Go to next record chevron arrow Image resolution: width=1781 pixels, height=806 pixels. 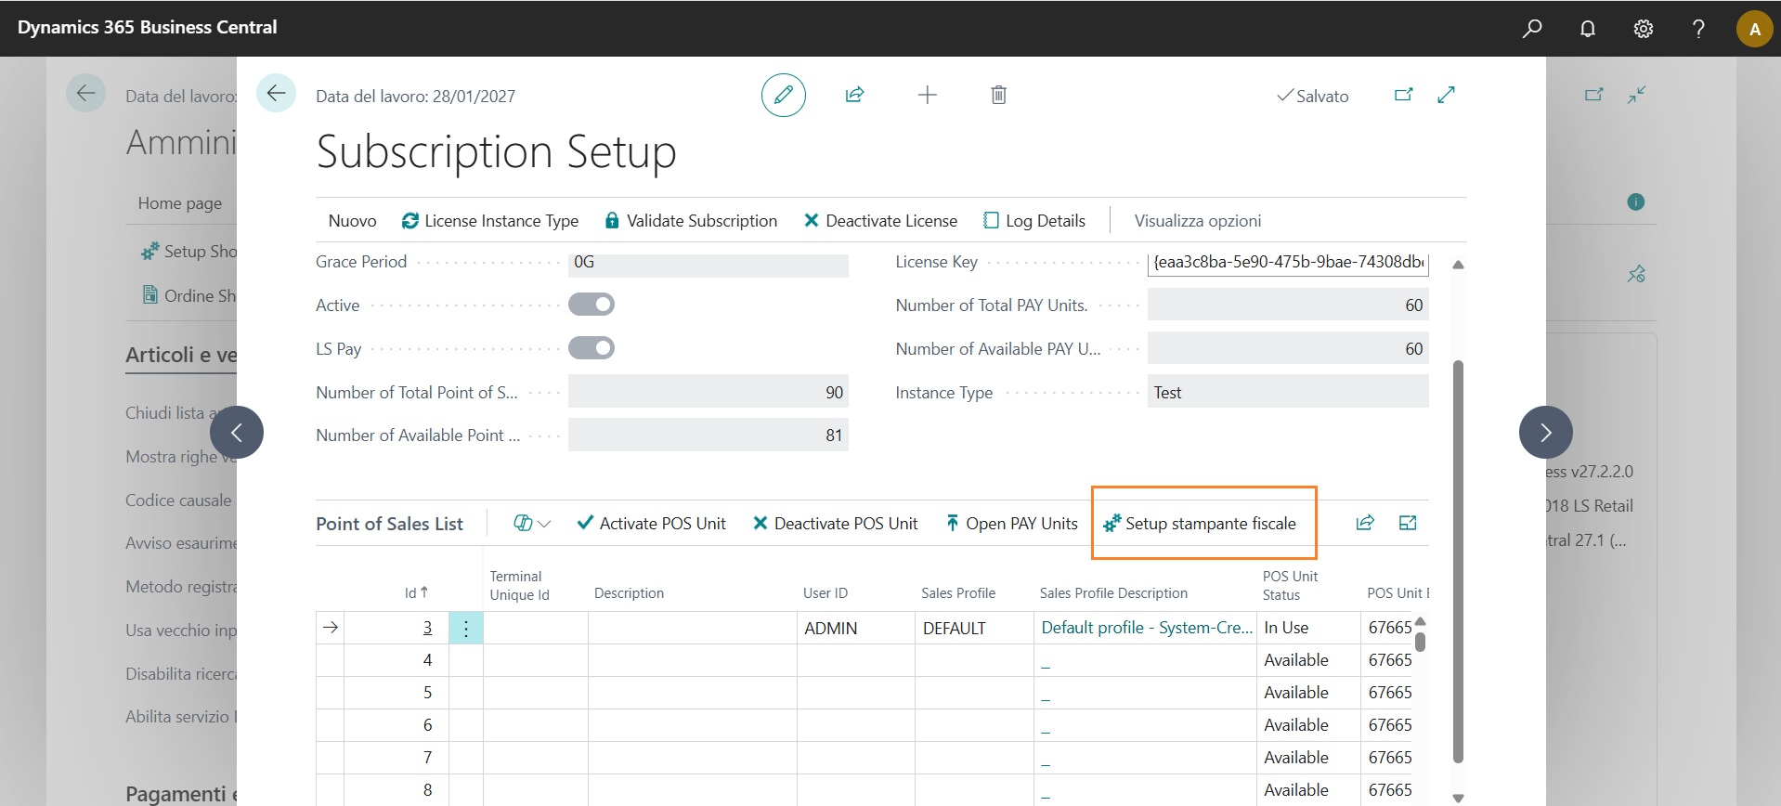[x=1545, y=432]
